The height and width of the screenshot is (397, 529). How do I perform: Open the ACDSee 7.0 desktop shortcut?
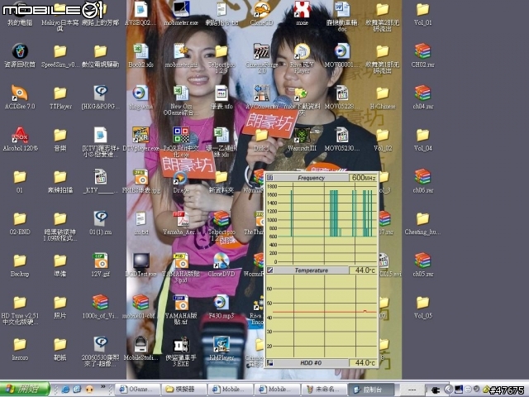19,93
